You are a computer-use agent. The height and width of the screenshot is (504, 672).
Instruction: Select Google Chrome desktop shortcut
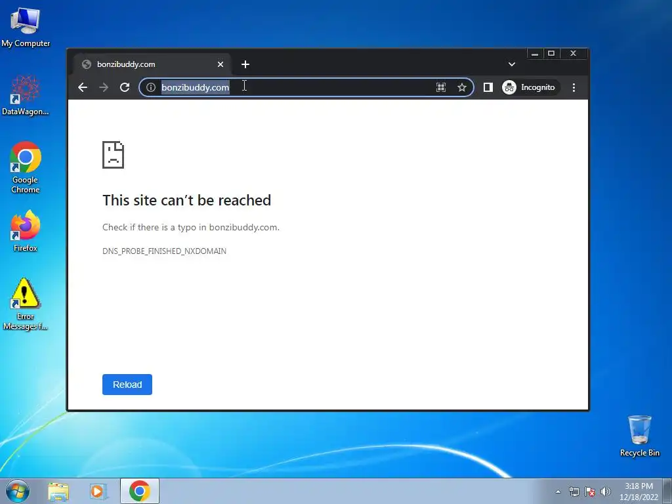26,167
